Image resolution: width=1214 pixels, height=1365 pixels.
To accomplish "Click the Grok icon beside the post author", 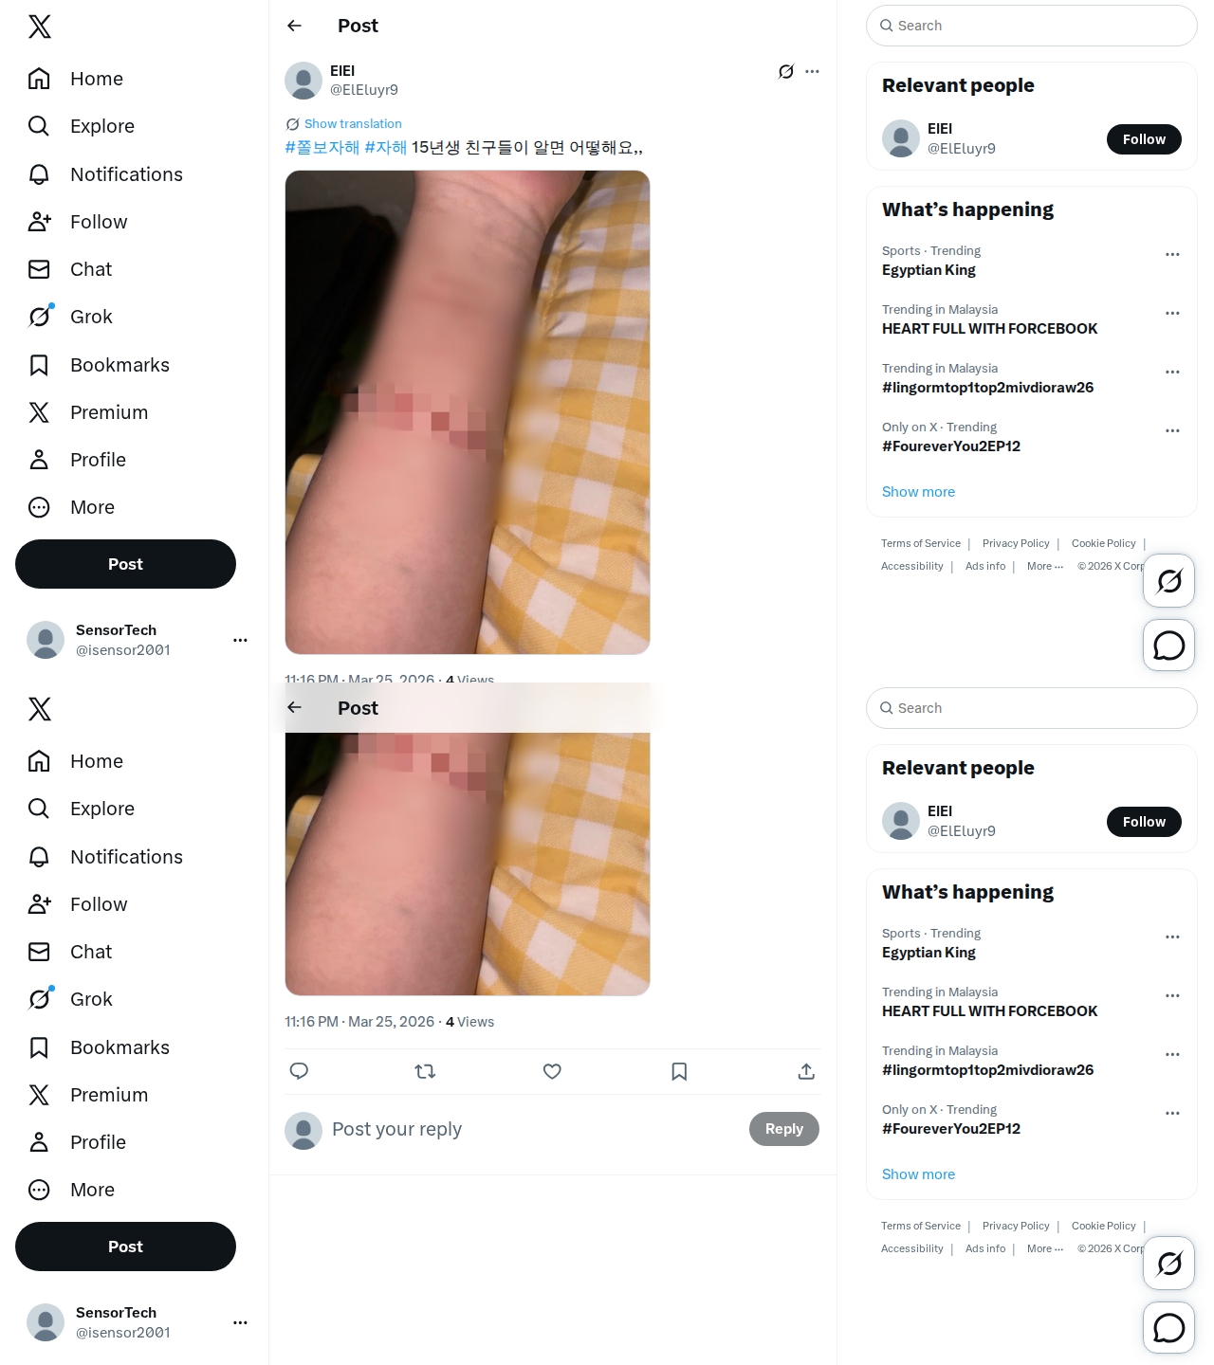I will point(785,71).
